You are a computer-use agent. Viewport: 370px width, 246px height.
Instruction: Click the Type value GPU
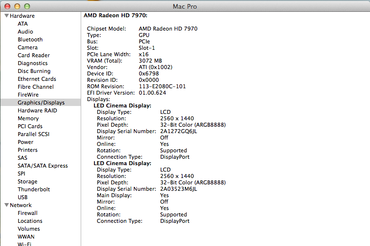(144, 35)
